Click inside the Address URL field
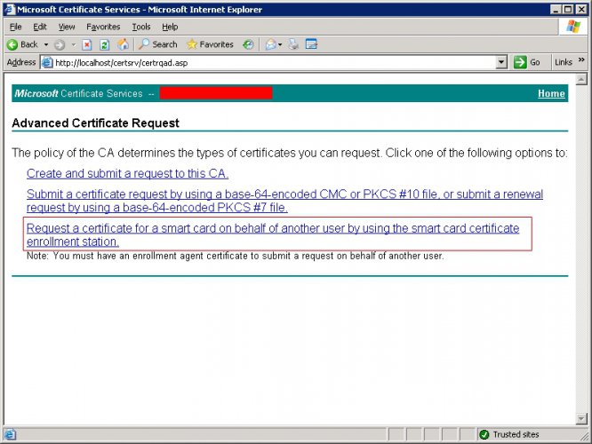The image size is (592, 444). pyautogui.click(x=275, y=63)
